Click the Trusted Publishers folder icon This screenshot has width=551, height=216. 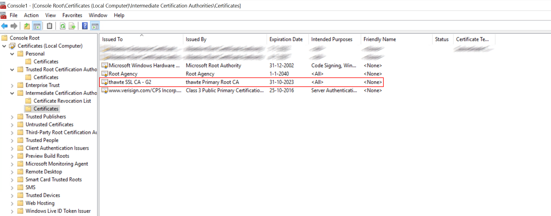pyautogui.click(x=20, y=117)
